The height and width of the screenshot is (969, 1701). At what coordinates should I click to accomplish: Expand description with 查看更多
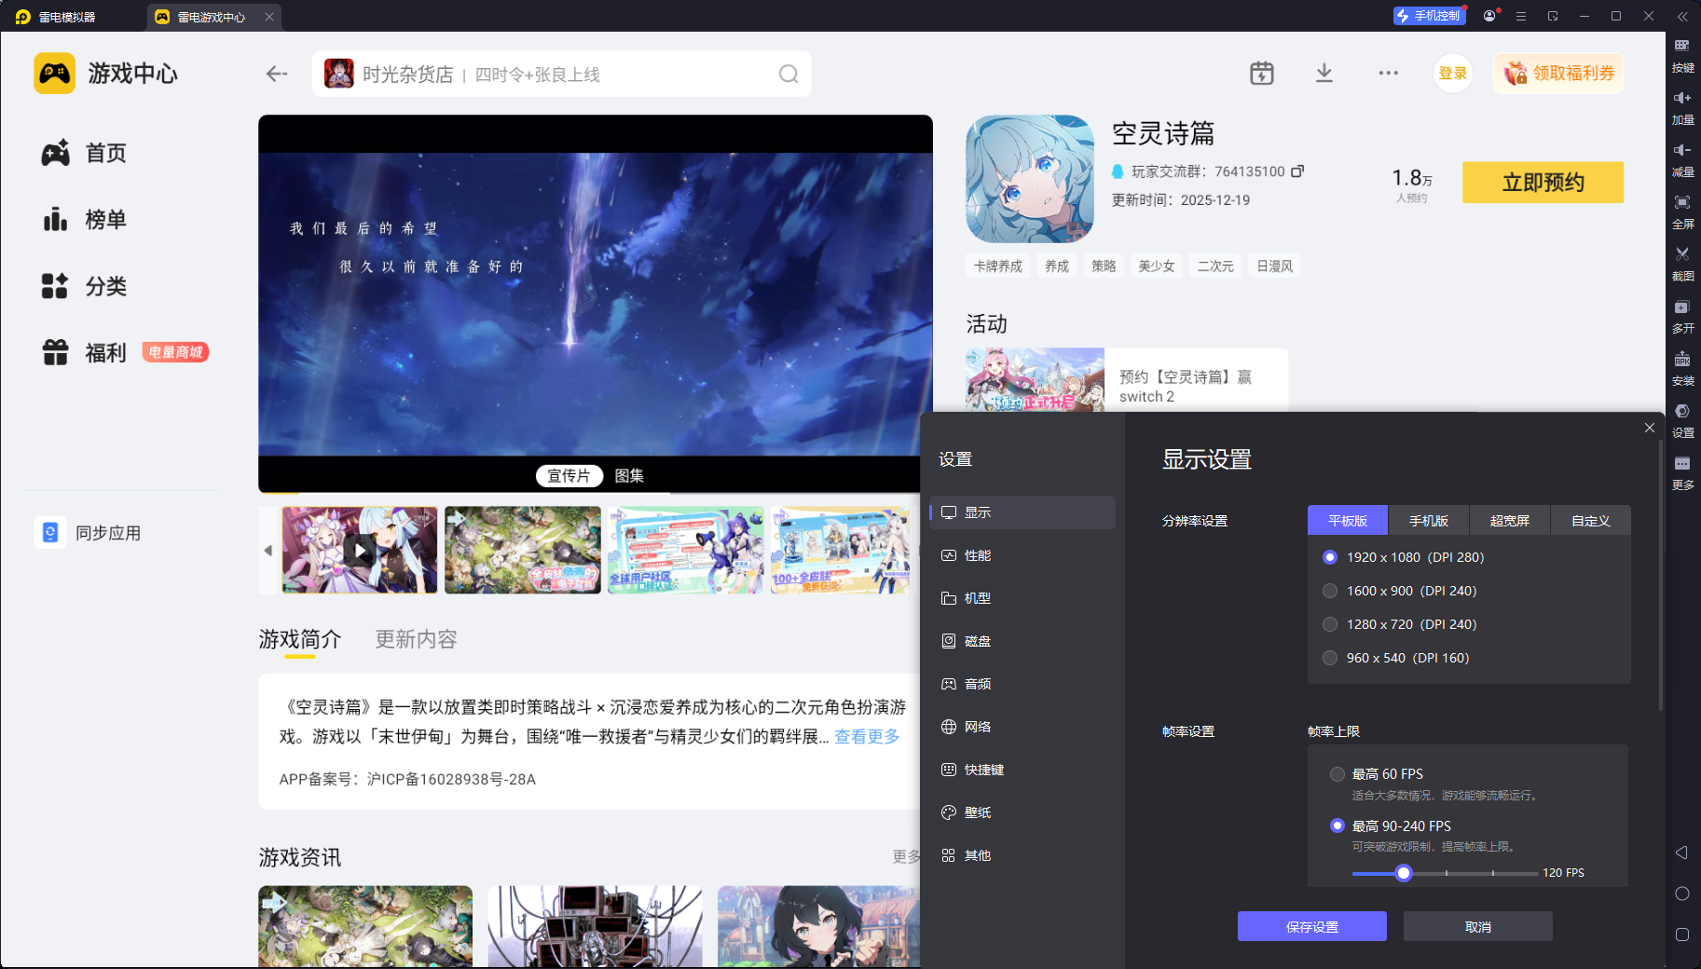tap(867, 737)
